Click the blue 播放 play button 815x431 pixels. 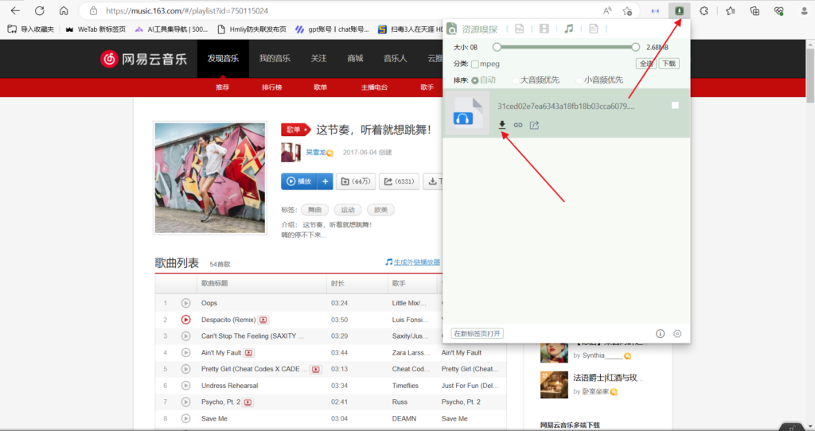299,181
